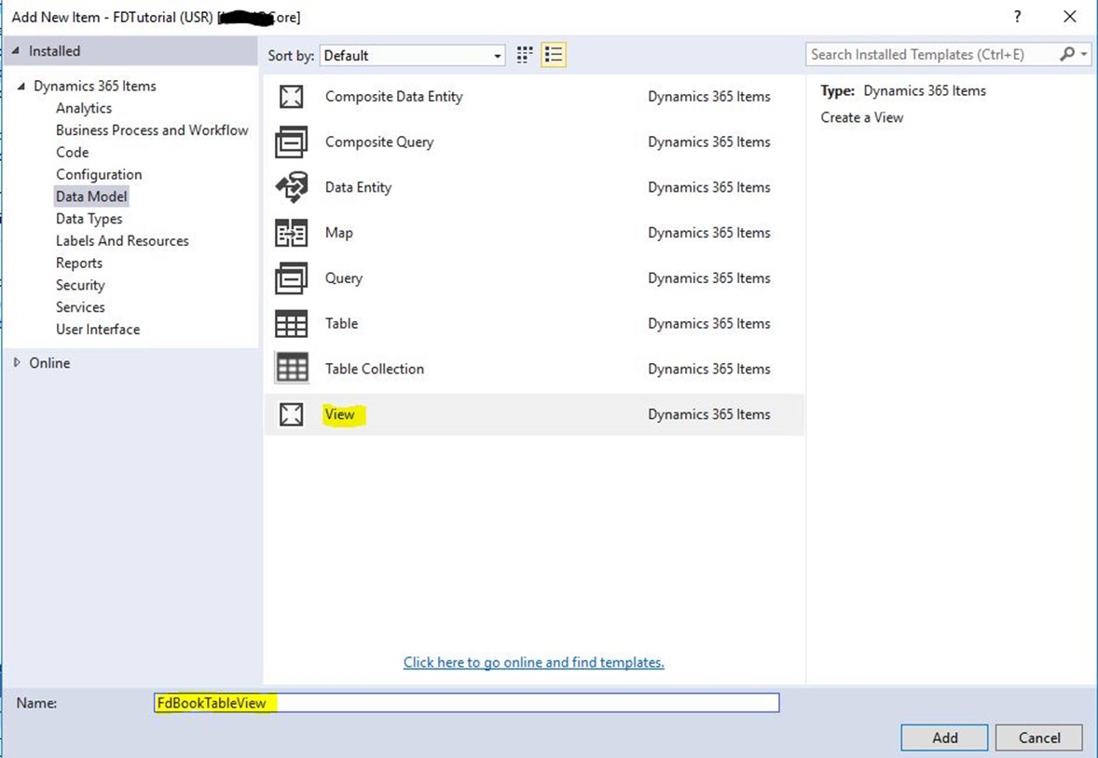The image size is (1098, 758).
Task: Select the View item name
Action: (339, 414)
